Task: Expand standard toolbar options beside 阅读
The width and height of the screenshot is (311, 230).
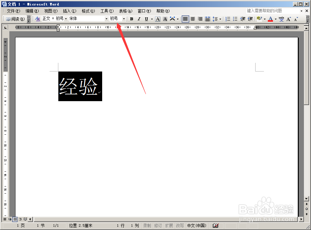Action: tap(29, 19)
